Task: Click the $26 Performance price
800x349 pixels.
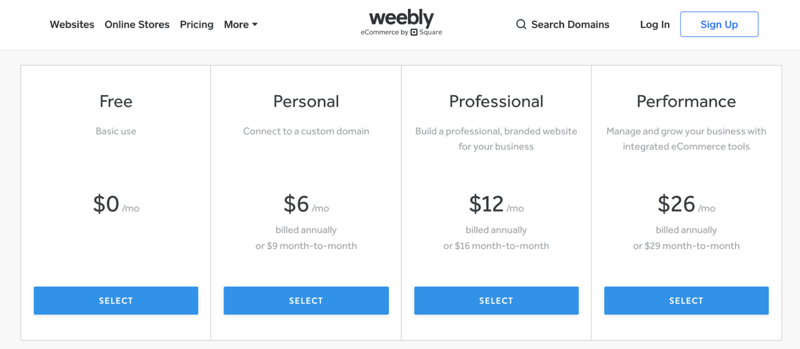Action: click(676, 204)
